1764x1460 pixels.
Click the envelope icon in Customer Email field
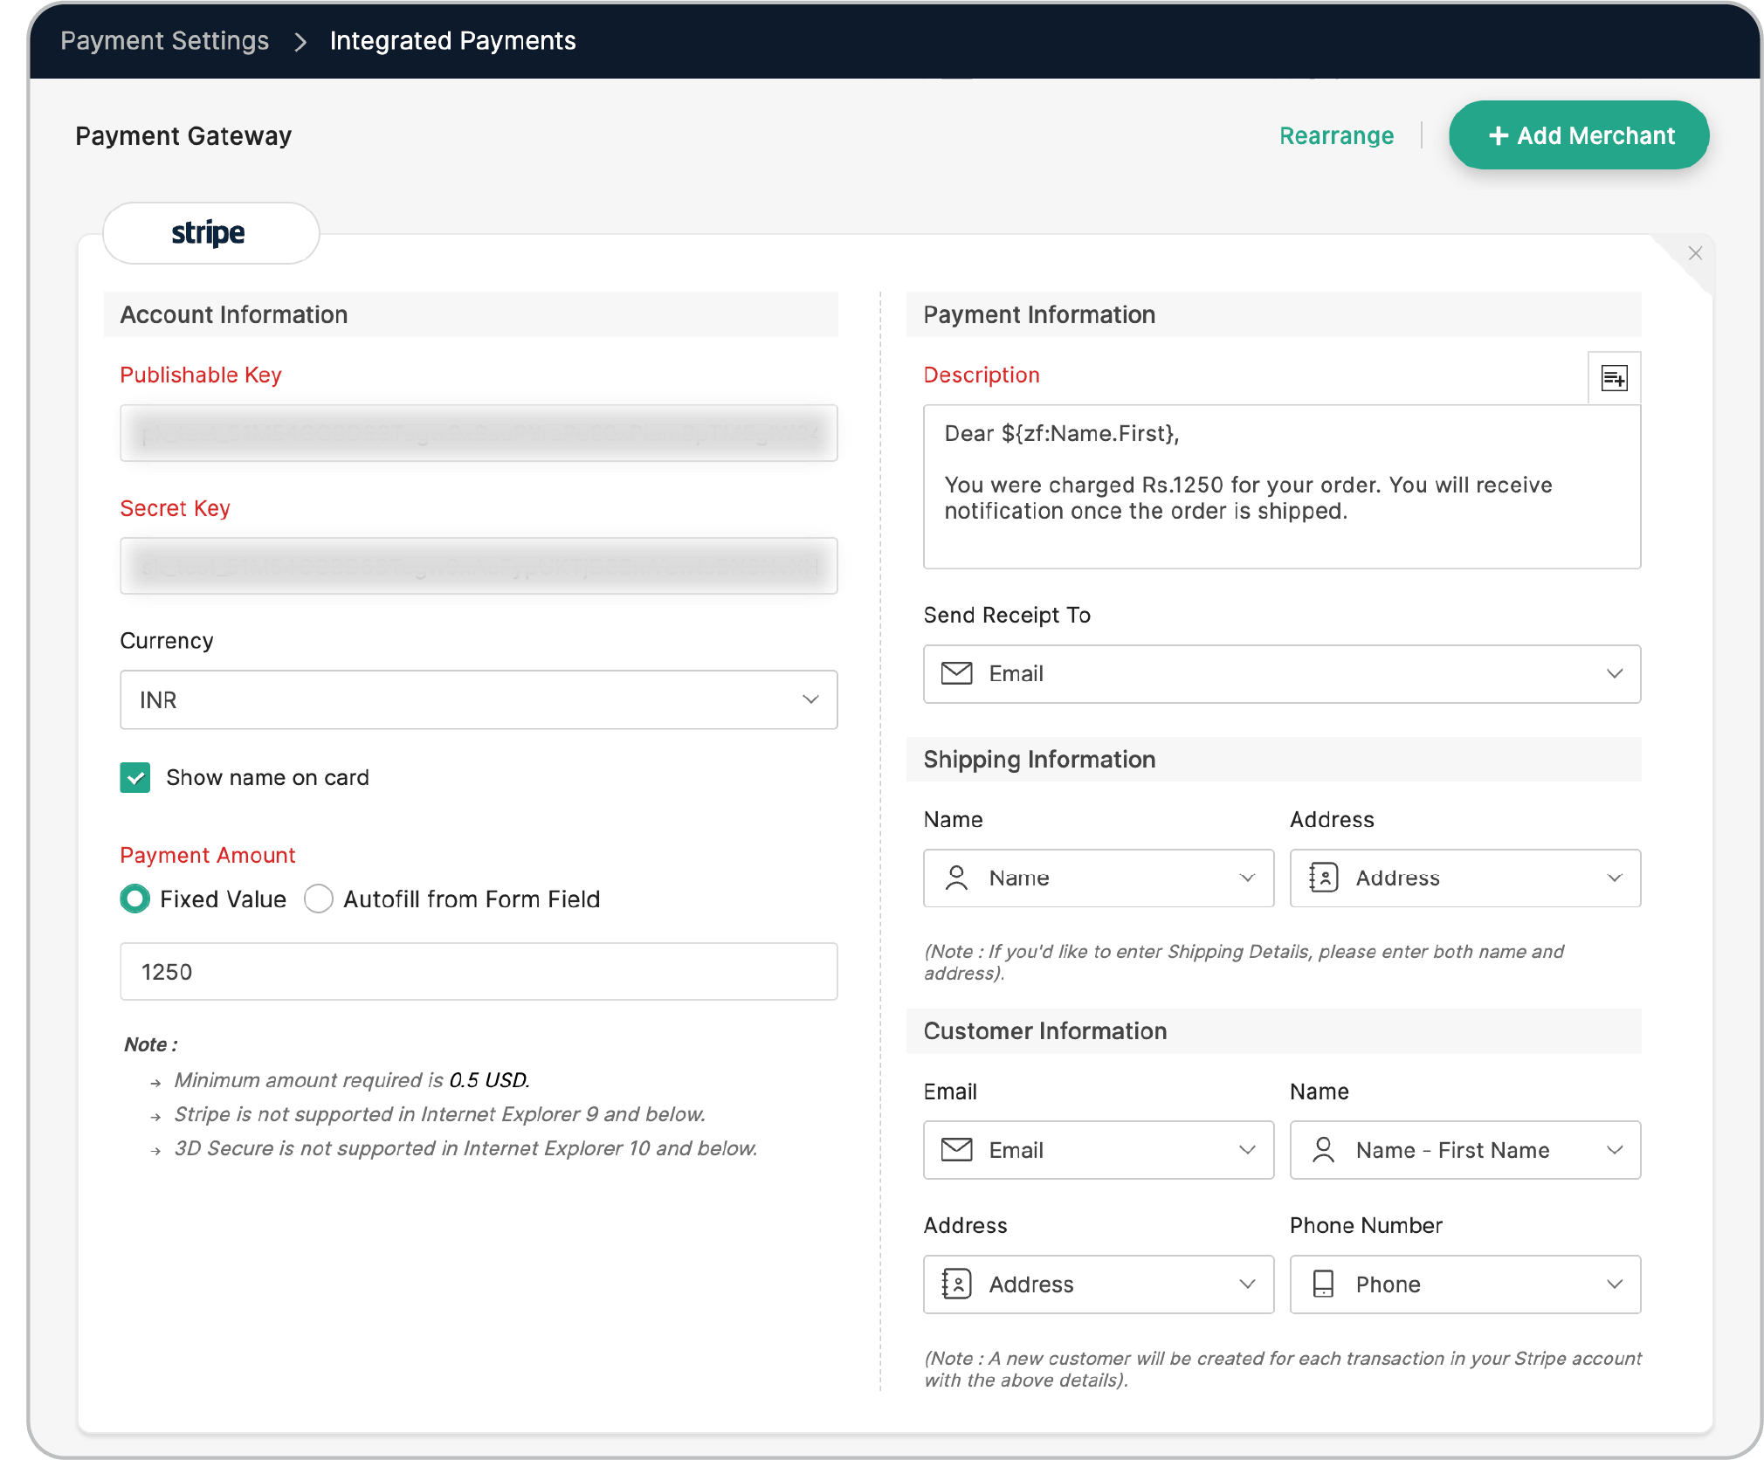pos(956,1150)
